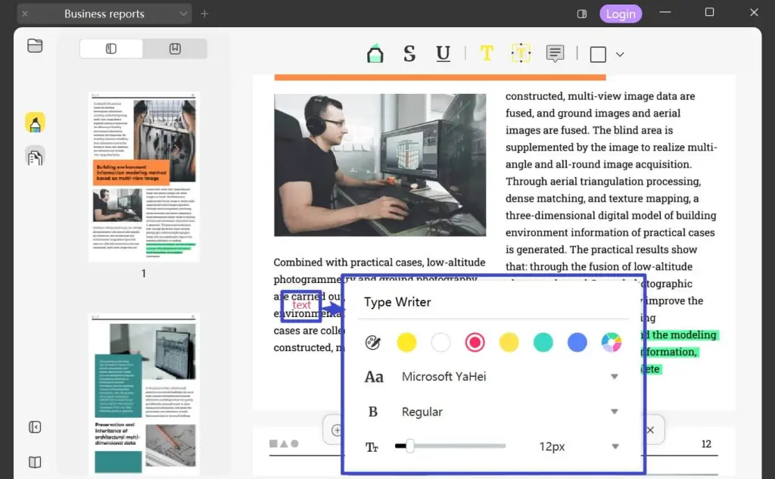The image size is (775, 479).
Task: Open the multicolor wheel picker
Action: [x=611, y=342]
